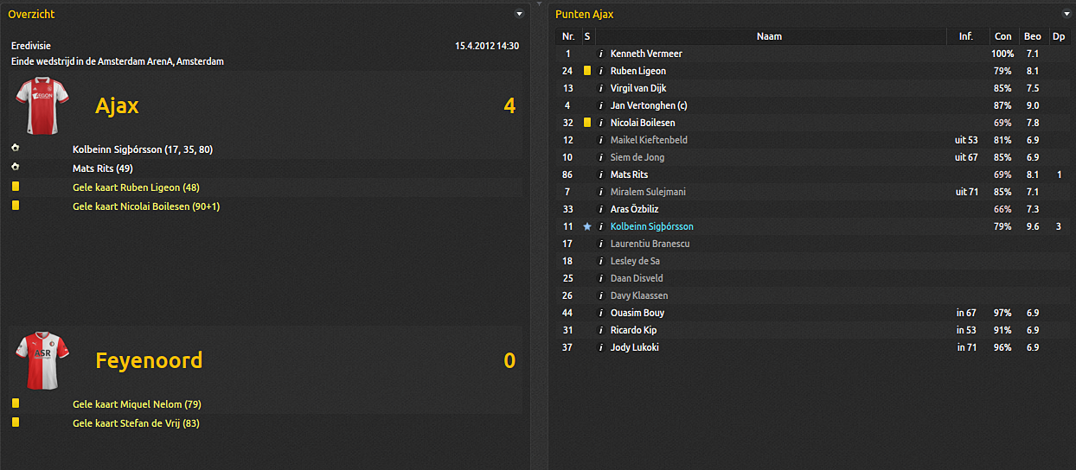Click yellow card icon for Miquel Nelom
The image size is (1076, 470).
16,403
